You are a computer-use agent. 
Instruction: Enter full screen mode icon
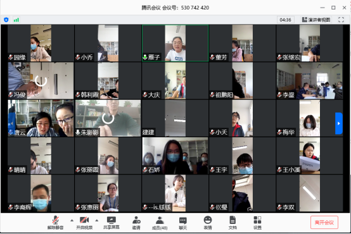341,20
